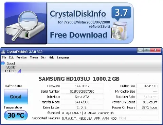The height and width of the screenshot is (125, 163).
Task: Open the Language menu
Action: point(63,57)
